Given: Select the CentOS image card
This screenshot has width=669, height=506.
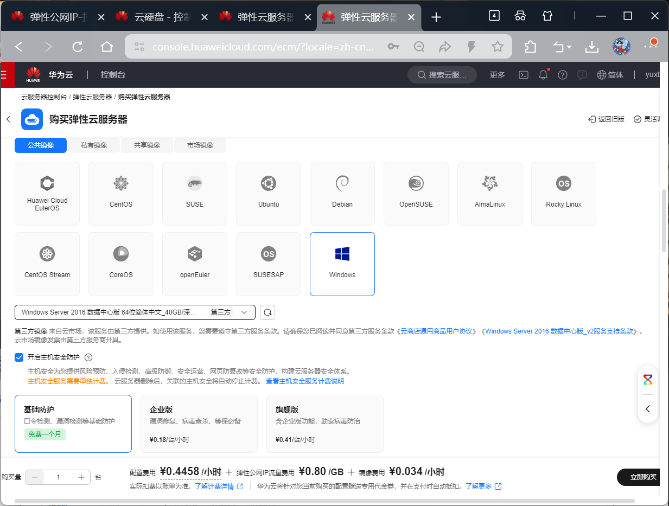Looking at the screenshot, I should (x=121, y=194).
